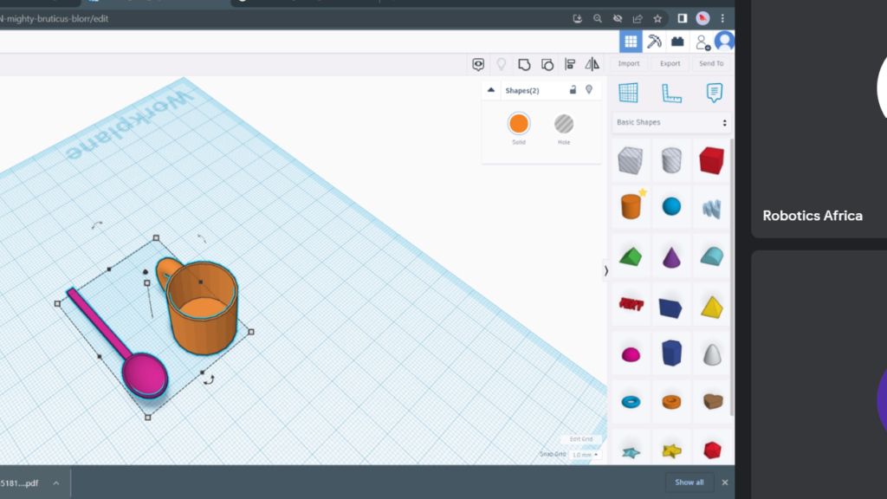Screen dimensions: 887x499
Task: Open the Tinkercad user profile avatar
Action: (724, 42)
